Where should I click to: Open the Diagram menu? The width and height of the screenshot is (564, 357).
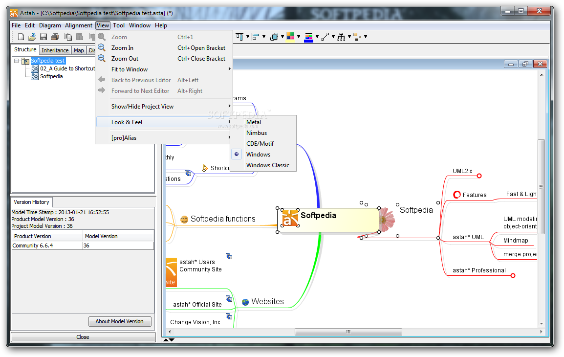[50, 25]
